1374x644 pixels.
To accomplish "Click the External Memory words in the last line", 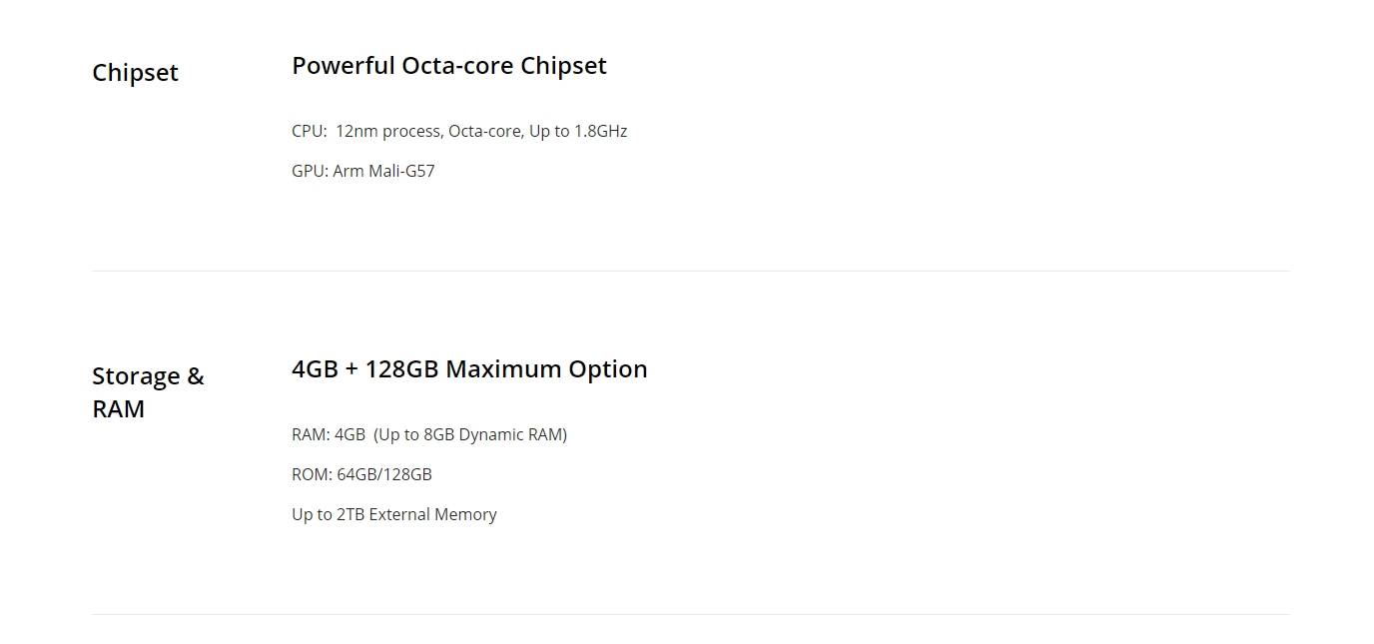I will pyautogui.click(x=433, y=514).
